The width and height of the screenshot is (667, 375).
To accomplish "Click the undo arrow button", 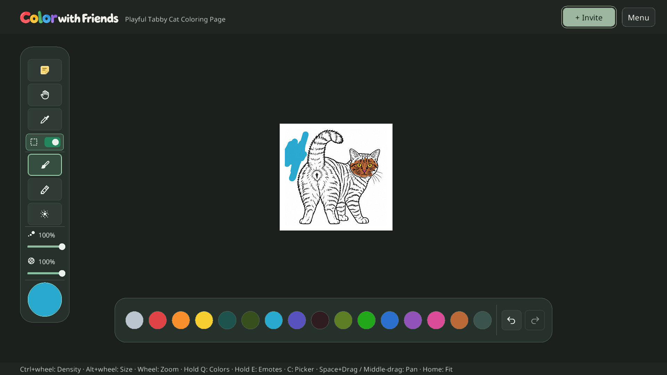I will point(511,320).
